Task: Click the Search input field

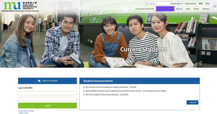Action: (157, 4)
